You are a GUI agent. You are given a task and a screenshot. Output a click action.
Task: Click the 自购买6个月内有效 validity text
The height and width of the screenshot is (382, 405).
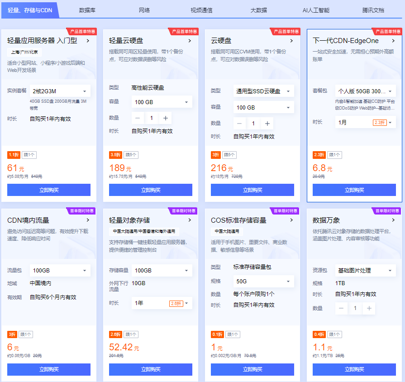click(53, 297)
